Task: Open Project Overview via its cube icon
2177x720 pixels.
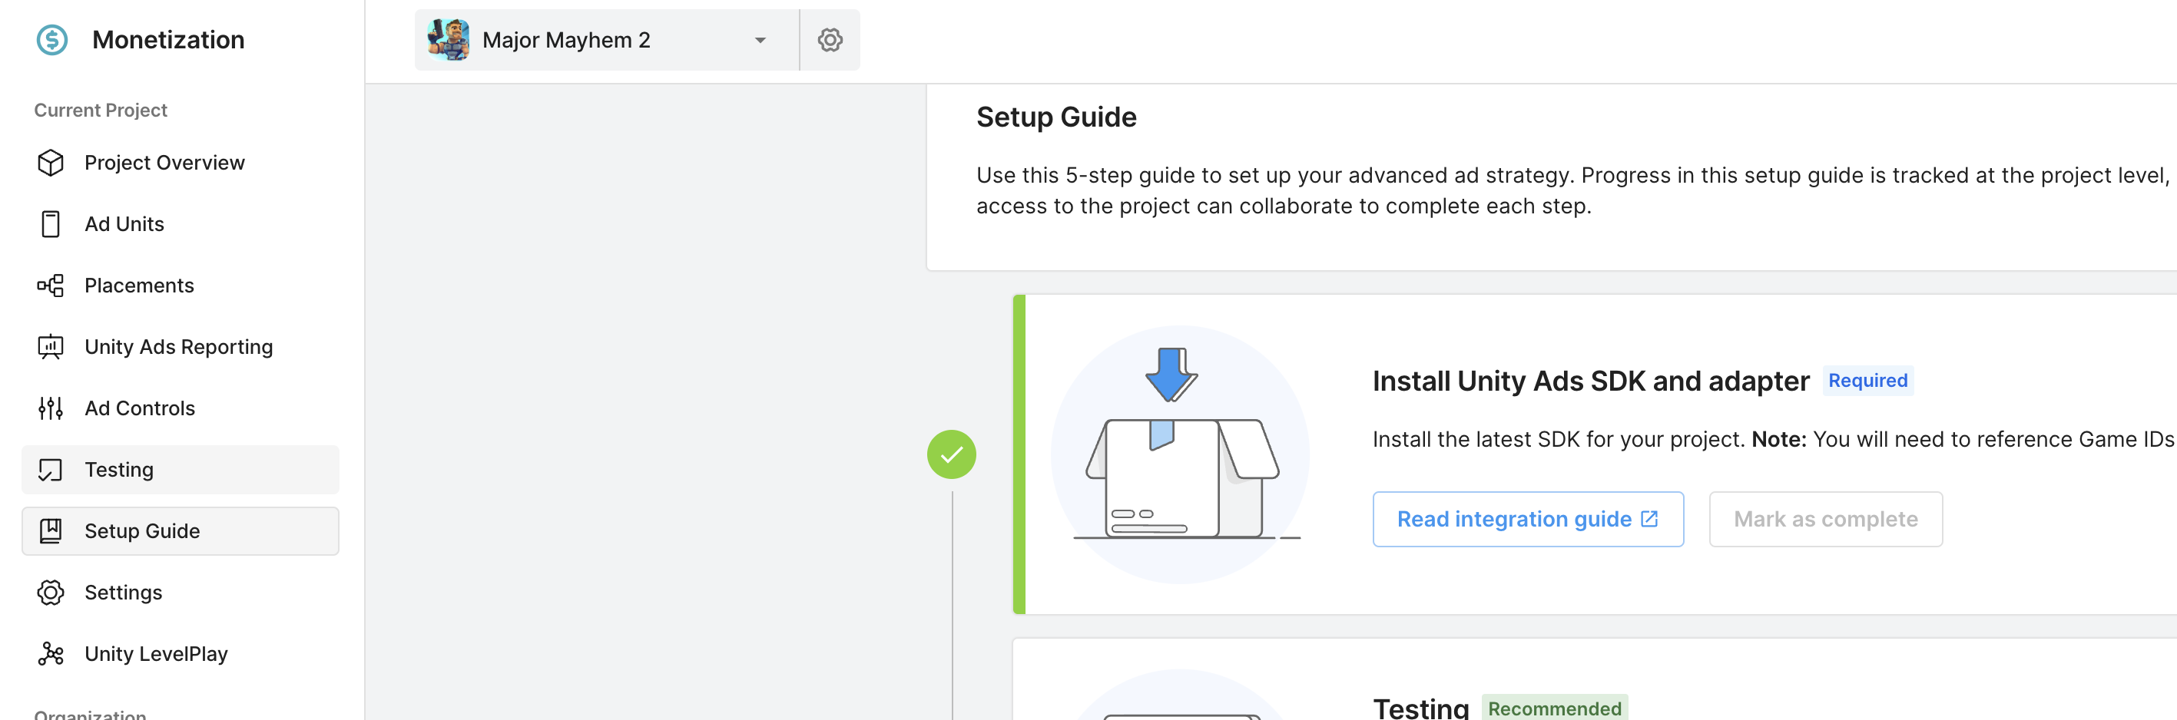Action: coord(51,163)
